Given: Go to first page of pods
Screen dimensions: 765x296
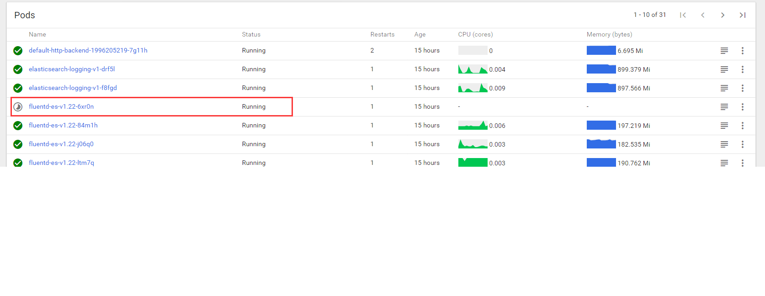Looking at the screenshot, I should pyautogui.click(x=683, y=15).
